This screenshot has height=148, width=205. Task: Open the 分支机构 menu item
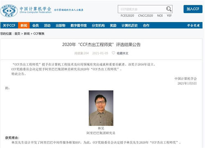98,25
